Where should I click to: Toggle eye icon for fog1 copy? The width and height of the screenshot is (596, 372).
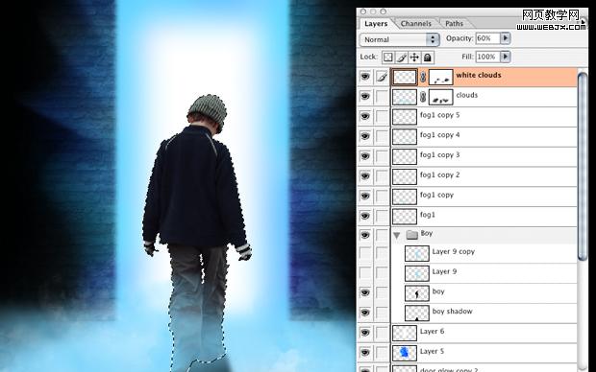(x=365, y=196)
